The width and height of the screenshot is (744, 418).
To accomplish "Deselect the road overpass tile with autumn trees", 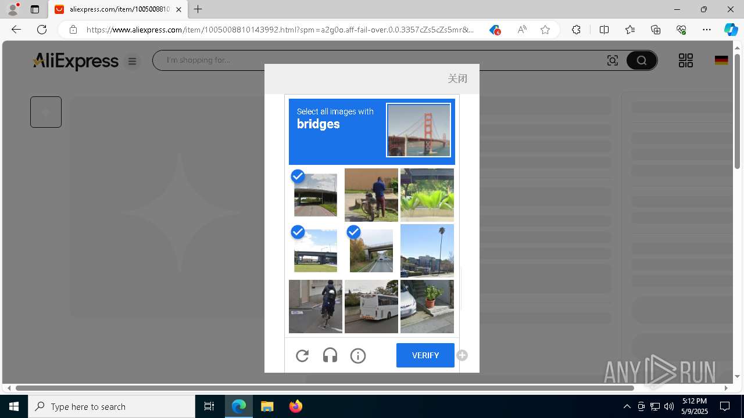I will (371, 251).
